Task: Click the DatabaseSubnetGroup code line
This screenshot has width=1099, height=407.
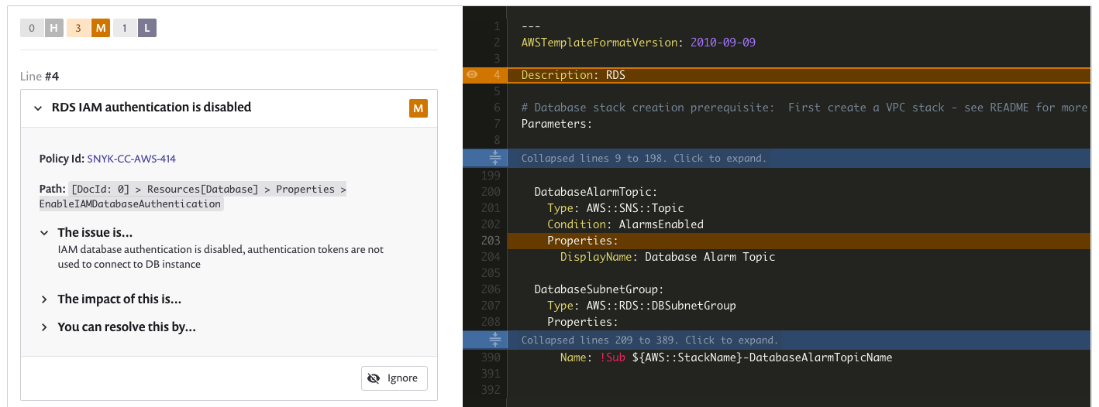Action: 599,289
